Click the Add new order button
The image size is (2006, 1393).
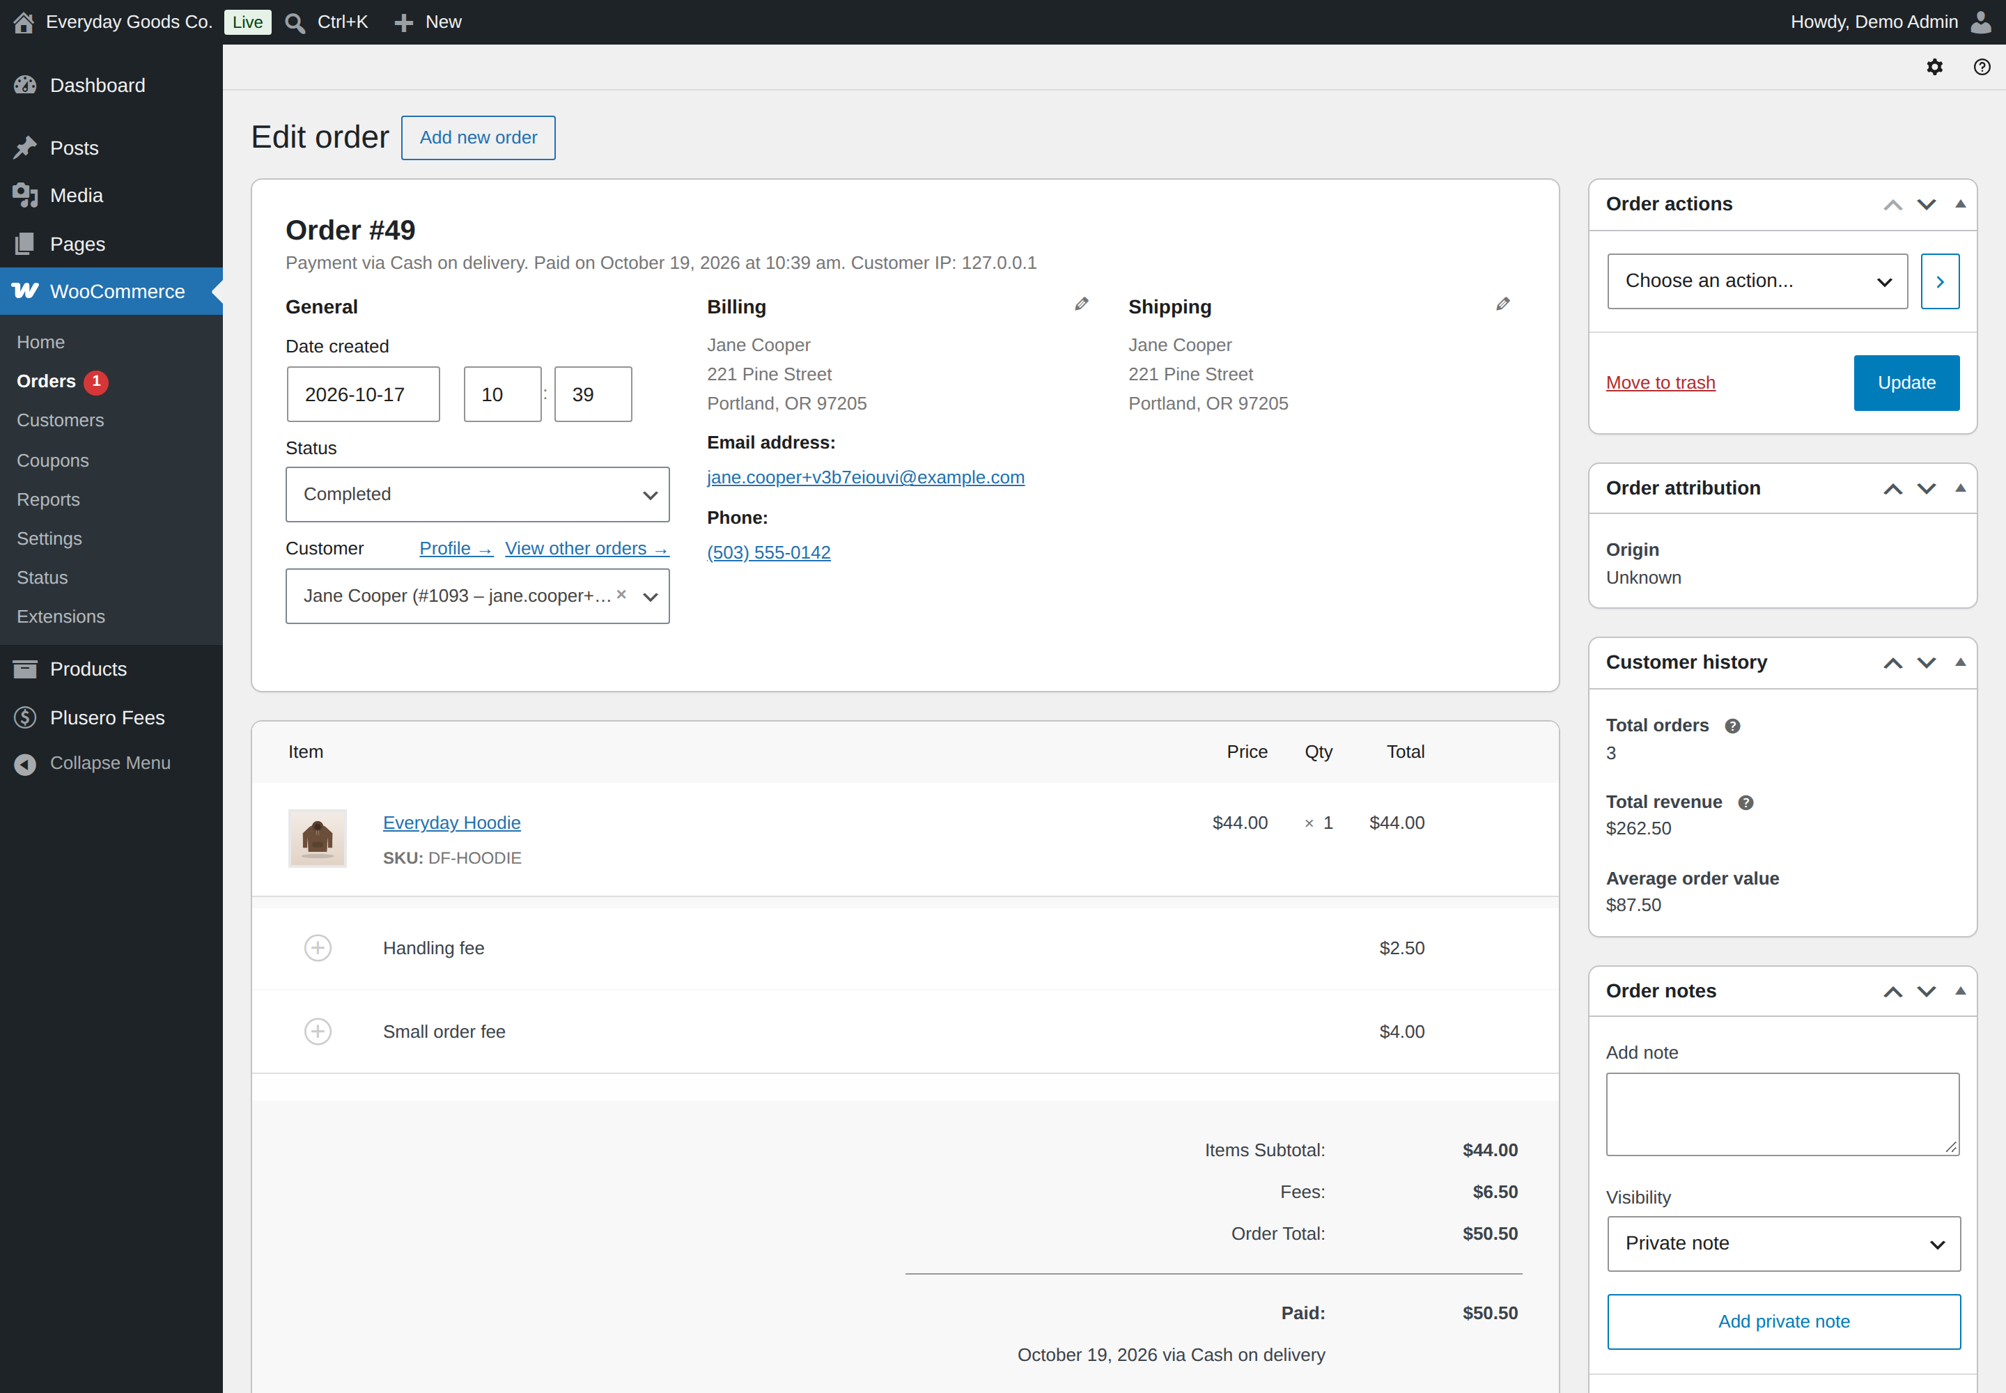click(x=479, y=138)
